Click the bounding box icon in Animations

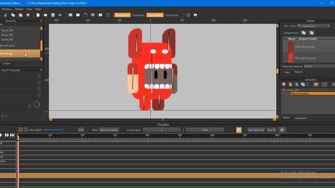click(325, 85)
